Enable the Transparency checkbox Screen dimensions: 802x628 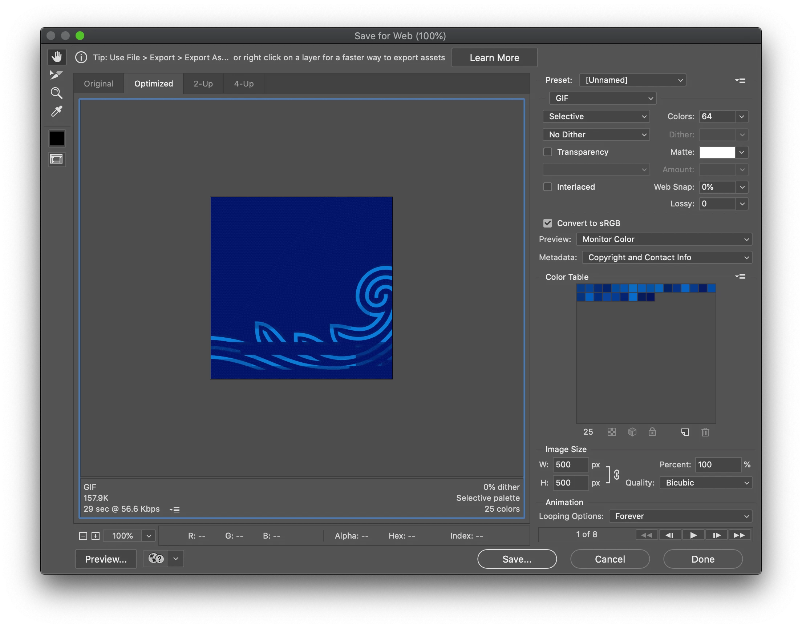tap(548, 152)
